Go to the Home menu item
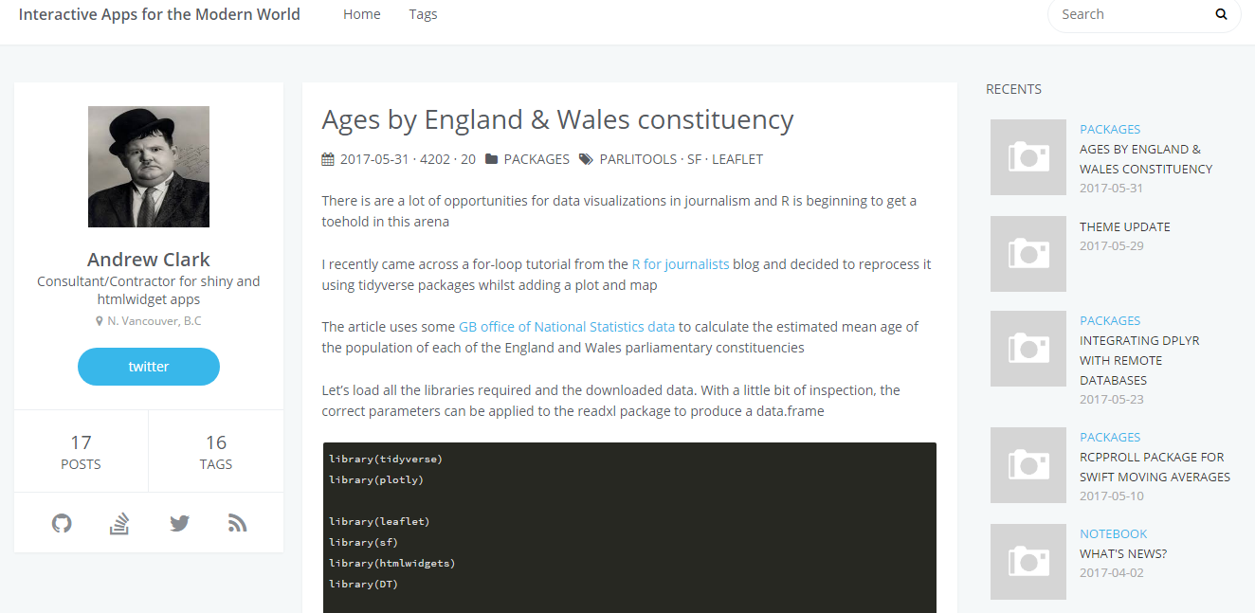Viewport: 1255px width, 613px height. pyautogui.click(x=361, y=14)
